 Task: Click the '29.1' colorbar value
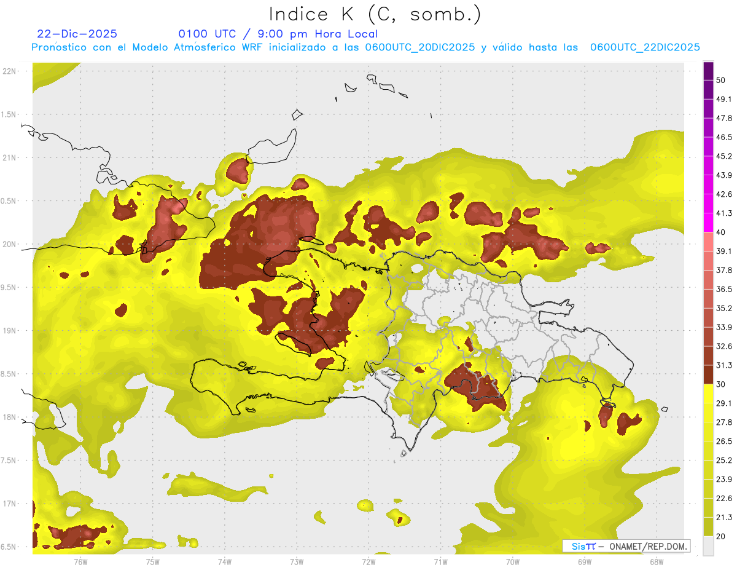coord(724,403)
